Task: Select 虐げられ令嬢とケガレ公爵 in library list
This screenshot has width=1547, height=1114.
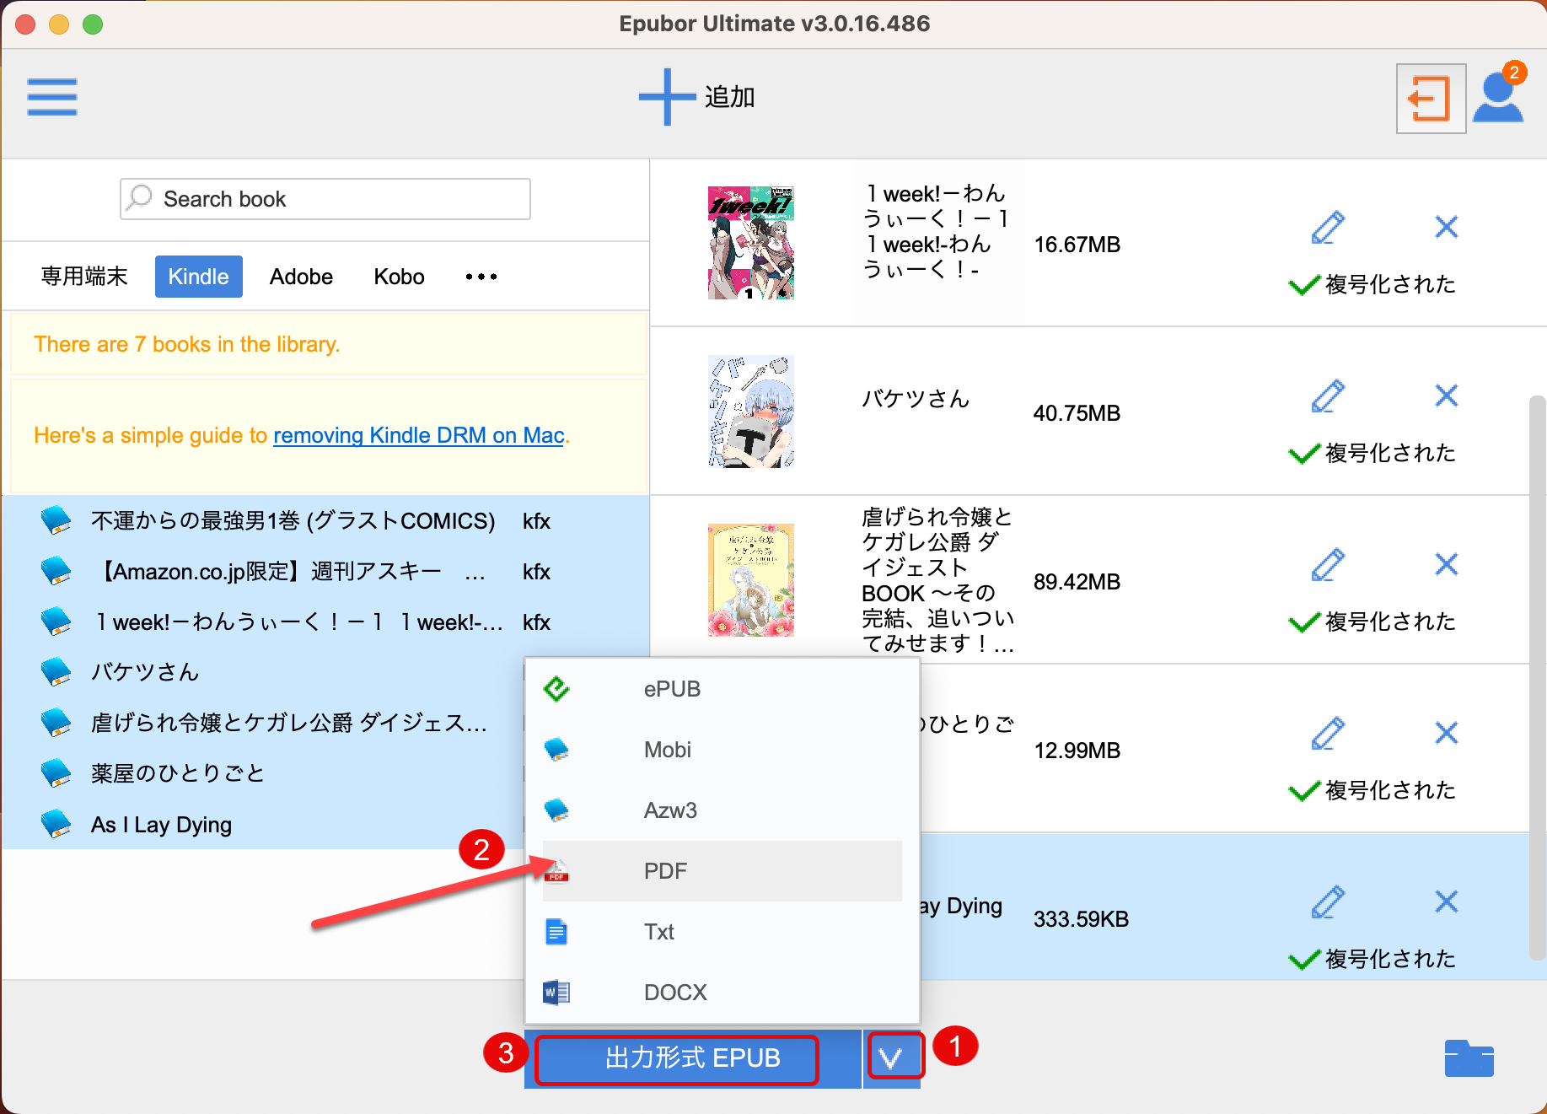Action: tap(263, 723)
